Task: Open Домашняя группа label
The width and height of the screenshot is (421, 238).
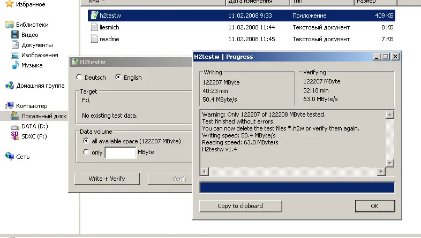Action: click(40, 86)
